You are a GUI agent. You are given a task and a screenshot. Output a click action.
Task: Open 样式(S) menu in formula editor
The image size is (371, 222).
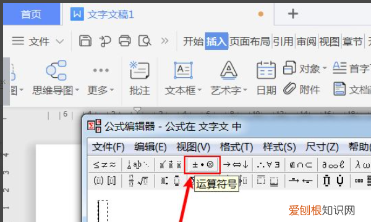[x=279, y=147]
